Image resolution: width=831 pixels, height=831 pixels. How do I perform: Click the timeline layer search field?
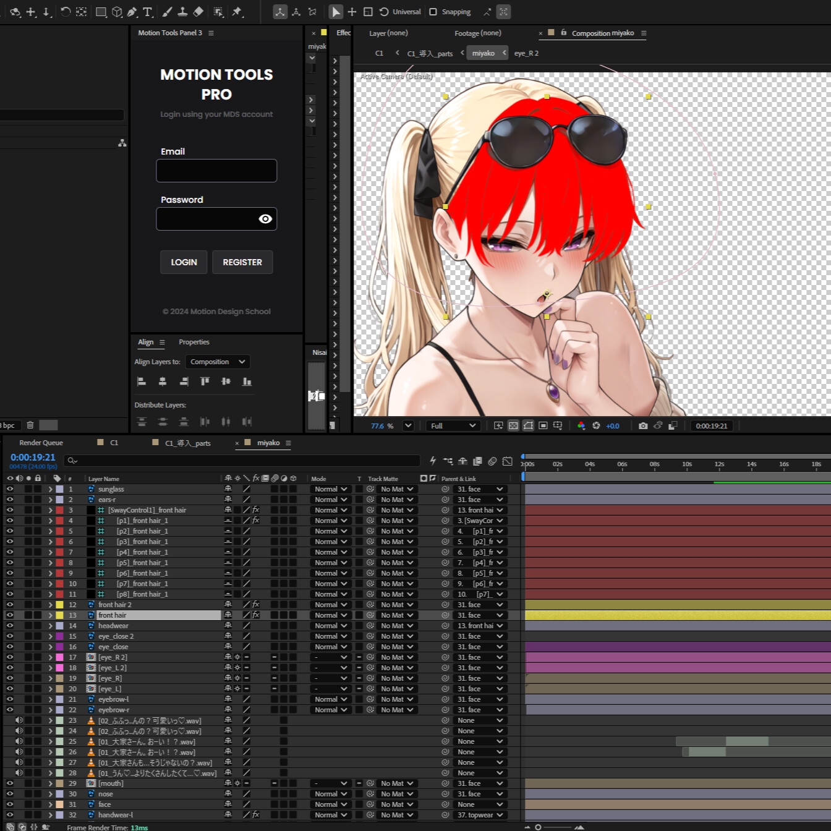(x=243, y=461)
